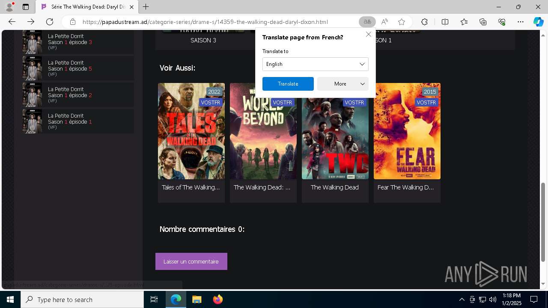Open a new tab with plus icon
The image size is (548, 308).
[146, 7]
